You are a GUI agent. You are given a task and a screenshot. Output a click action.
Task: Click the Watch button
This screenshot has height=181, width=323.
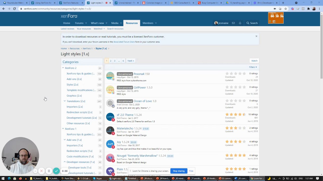click(254, 61)
